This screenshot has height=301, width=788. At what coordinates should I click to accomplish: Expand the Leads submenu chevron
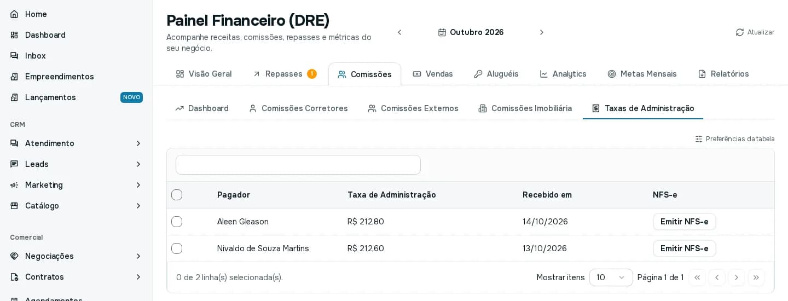point(138,164)
